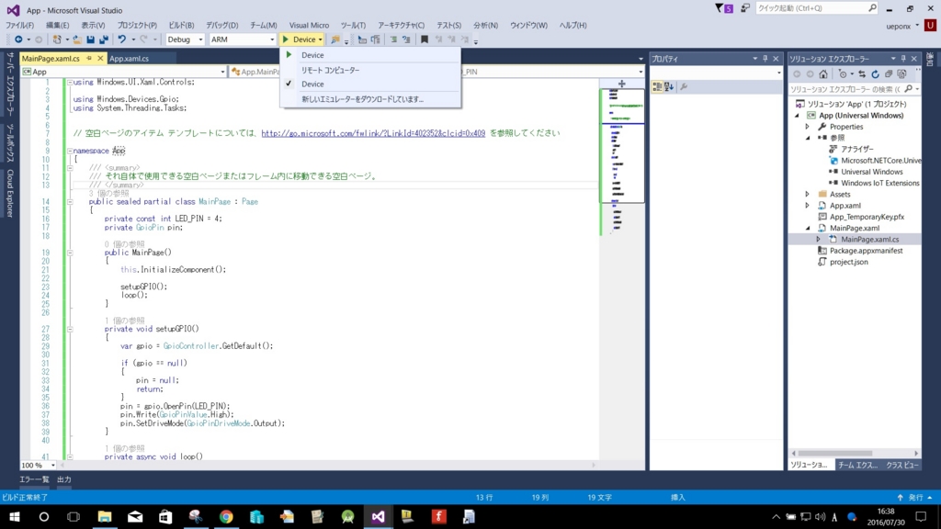Click the Home icon in Solution Explorer
This screenshot has height=529, width=941.
click(823, 73)
